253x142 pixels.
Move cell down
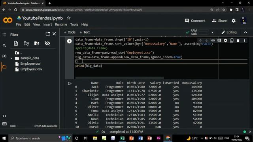(206, 40)
